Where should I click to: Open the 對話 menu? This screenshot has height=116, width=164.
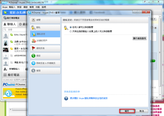pyautogui.click(x=19, y=7)
